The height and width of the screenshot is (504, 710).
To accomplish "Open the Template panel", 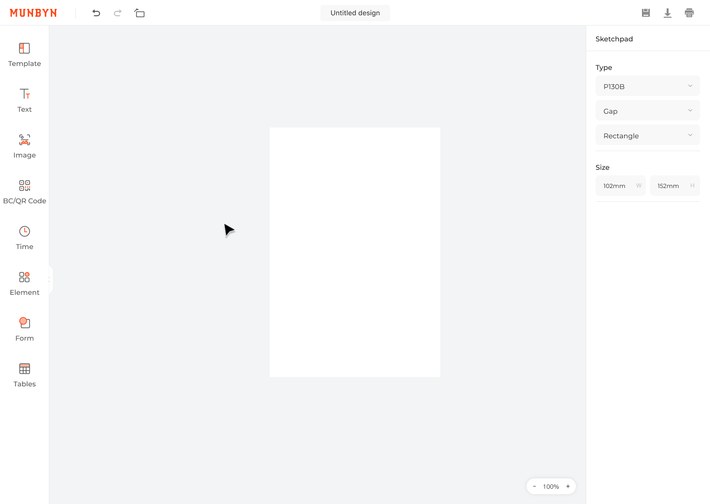I will (x=24, y=55).
